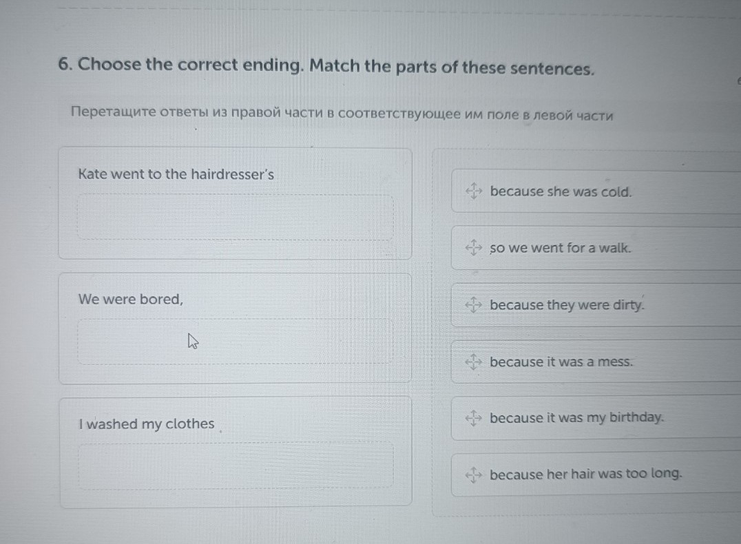The image size is (741, 544).
Task: Click move icon next to 'because her hair was too long.'
Action: point(473,474)
